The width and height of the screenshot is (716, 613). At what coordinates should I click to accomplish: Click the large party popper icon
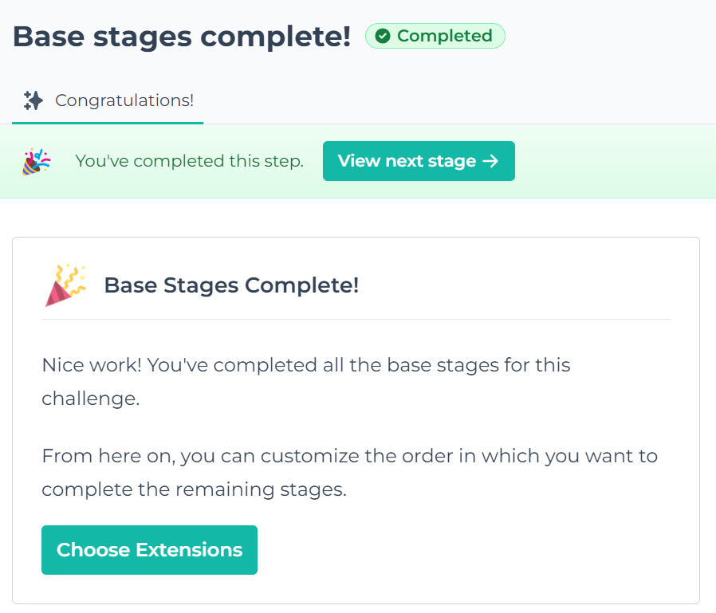pyautogui.click(x=65, y=285)
